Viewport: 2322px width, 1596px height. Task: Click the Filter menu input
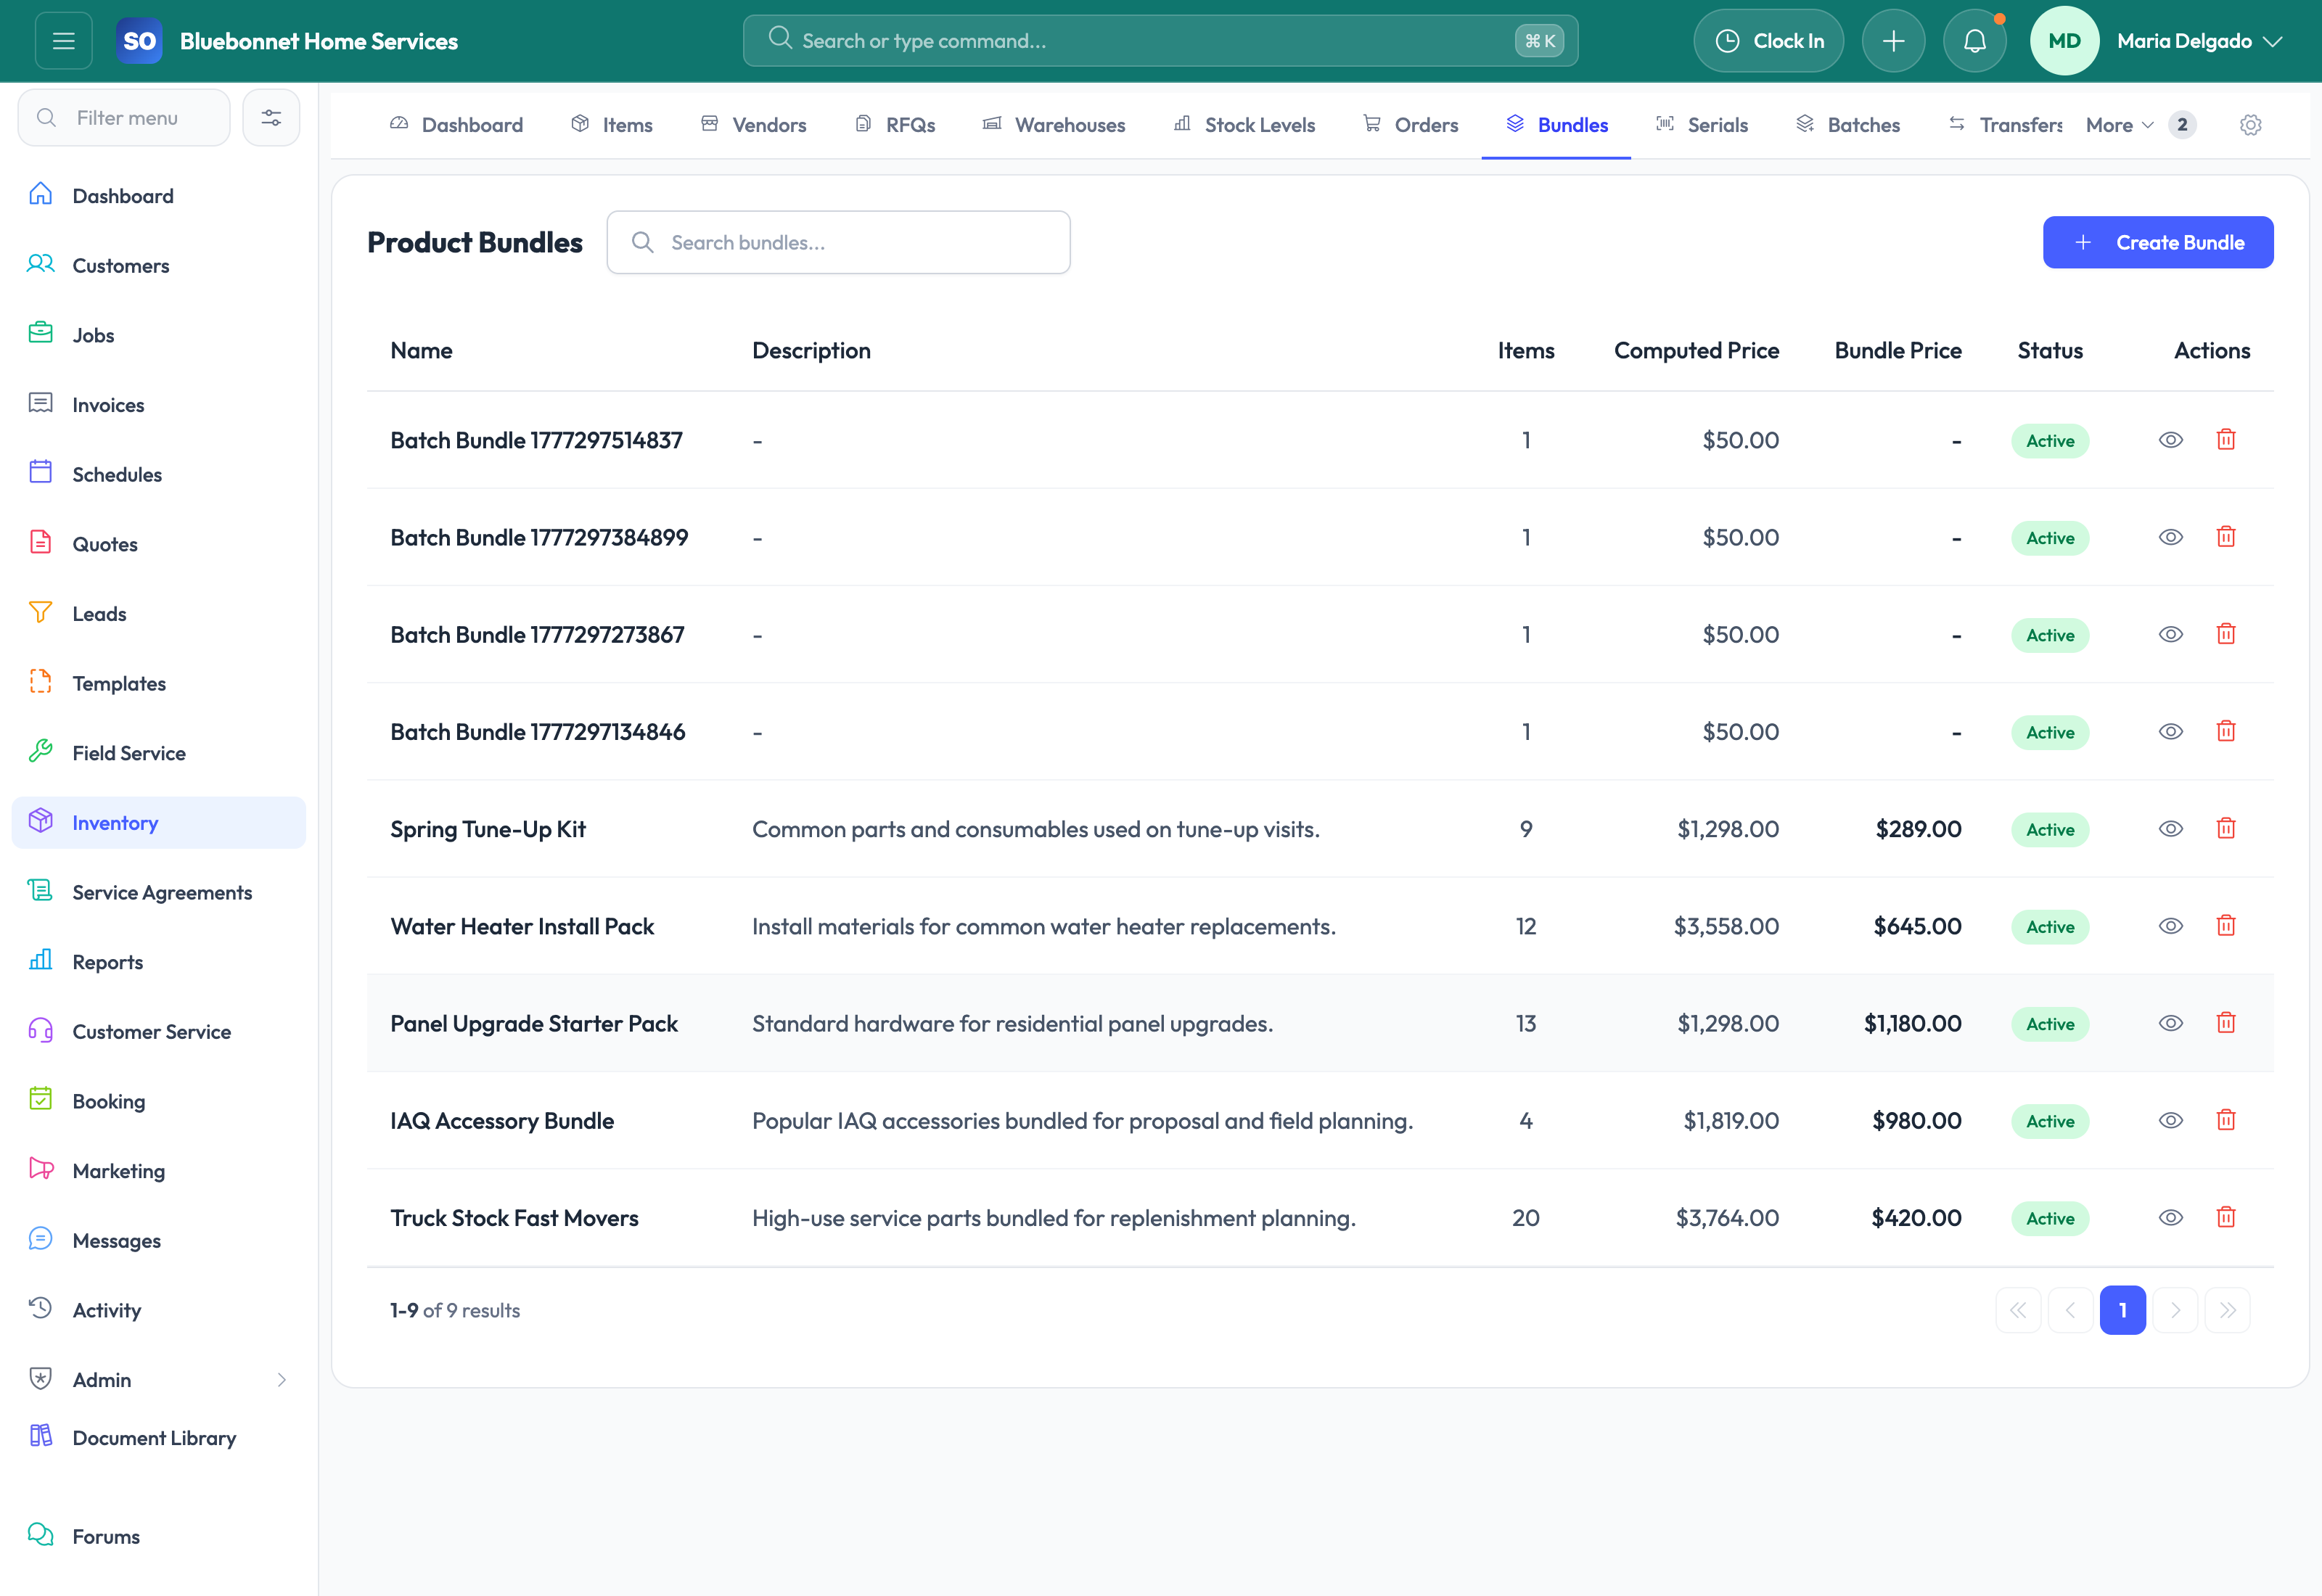click(124, 118)
